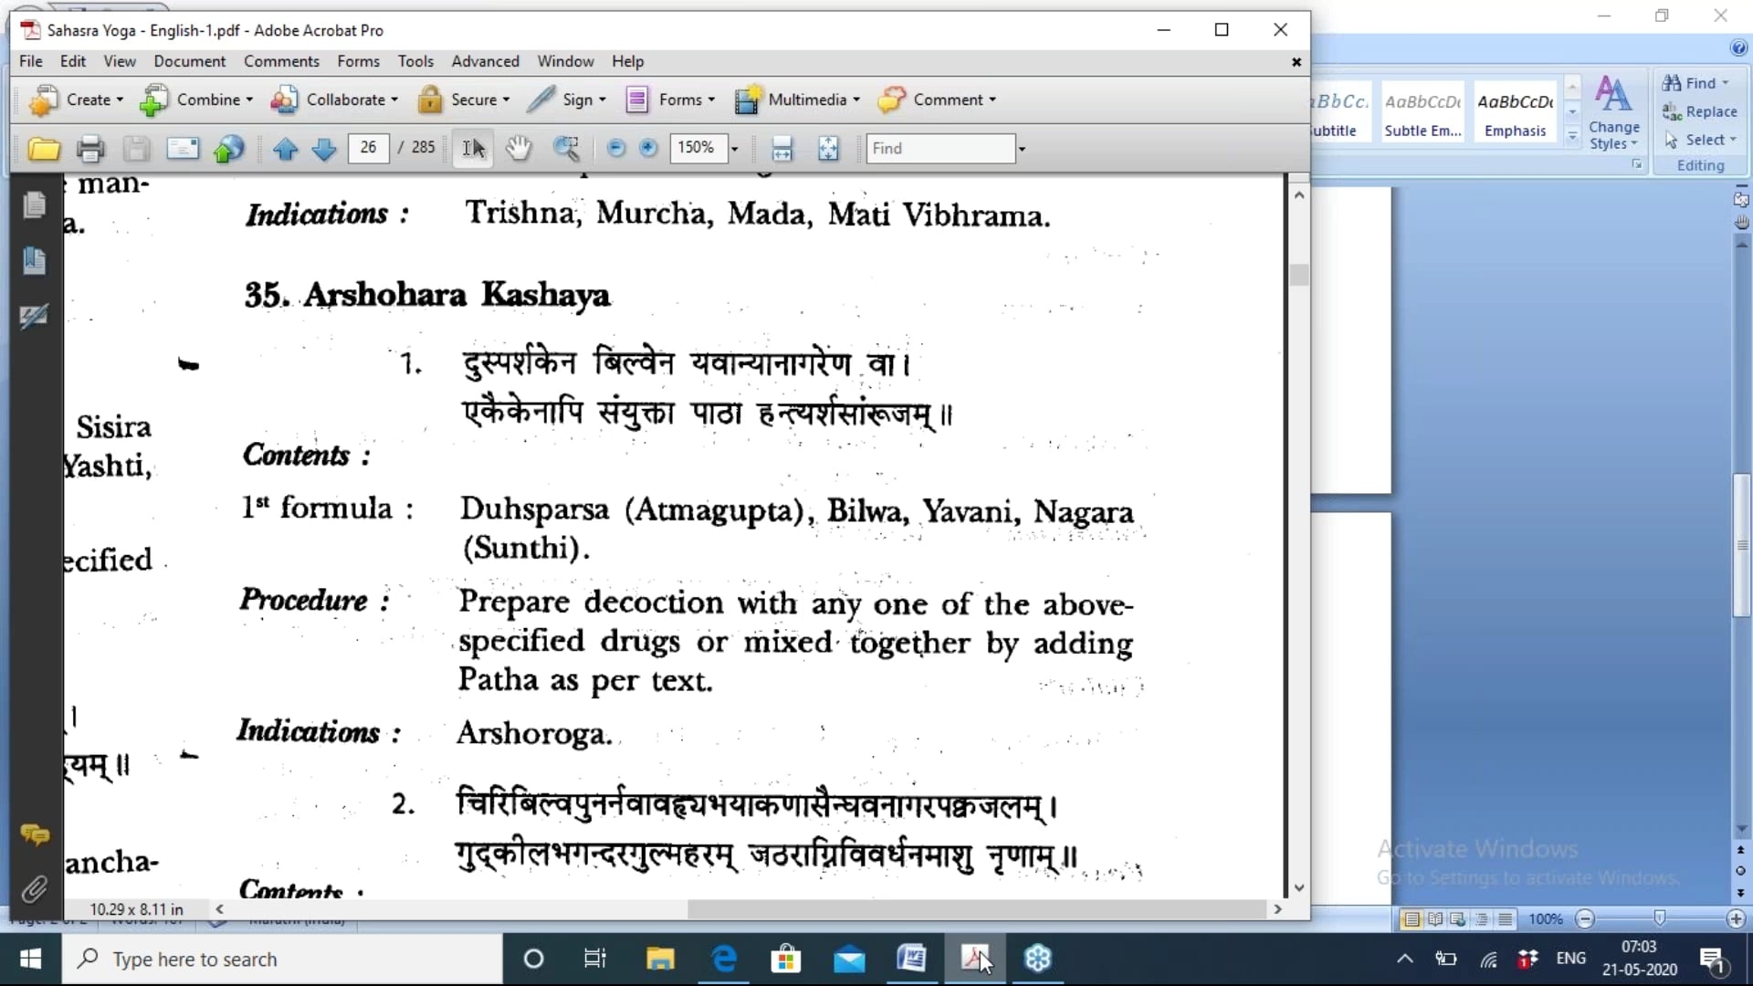Expand the zoom percentage dropdown
This screenshot has width=1753, height=986.
click(x=734, y=149)
